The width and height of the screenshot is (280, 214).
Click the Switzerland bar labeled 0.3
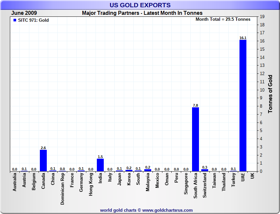point(205,170)
